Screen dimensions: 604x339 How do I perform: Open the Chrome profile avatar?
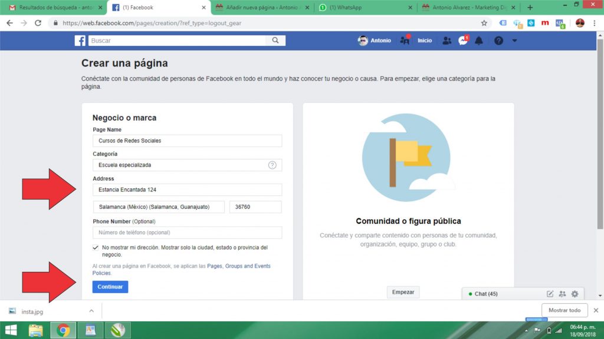coord(580,23)
